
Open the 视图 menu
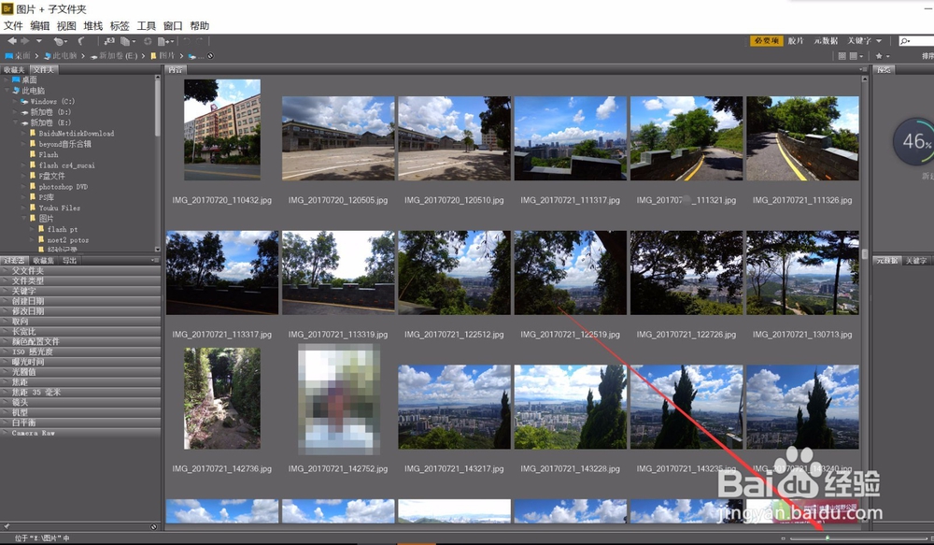click(66, 25)
